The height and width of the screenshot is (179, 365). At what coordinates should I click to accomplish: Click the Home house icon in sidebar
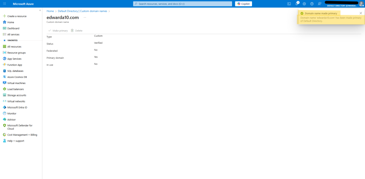pos(4,22)
